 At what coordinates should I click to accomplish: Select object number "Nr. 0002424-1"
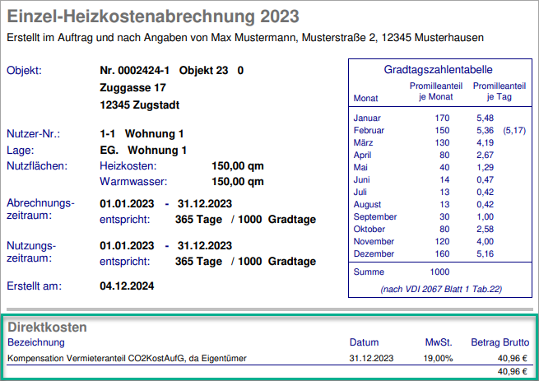coord(134,71)
